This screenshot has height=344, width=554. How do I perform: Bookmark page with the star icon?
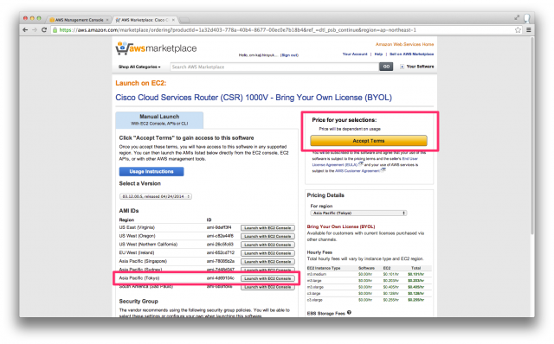pos(518,30)
